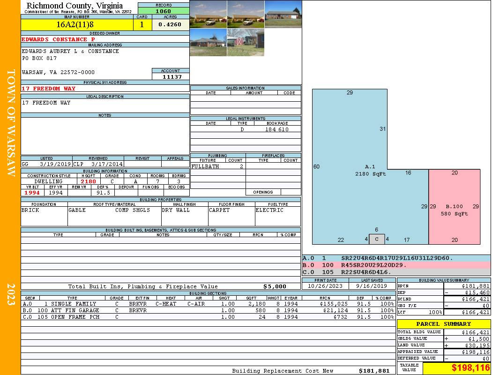Open the red shed photo thumbnail
Image resolution: width=492 pixels, height=375 pixels.
(246, 43)
